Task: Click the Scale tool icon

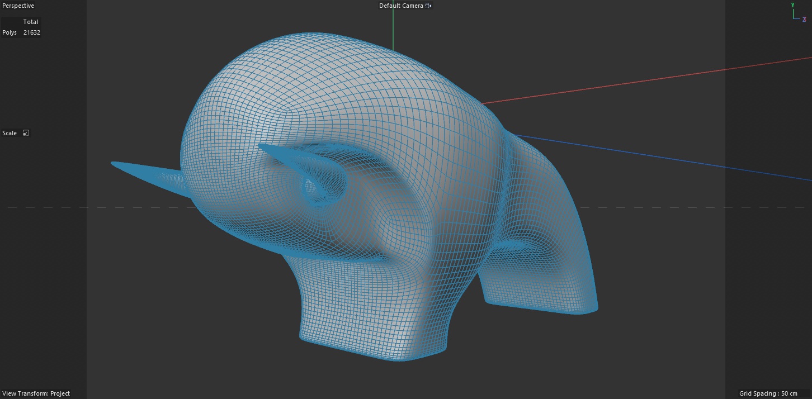Action: pyautogui.click(x=26, y=133)
